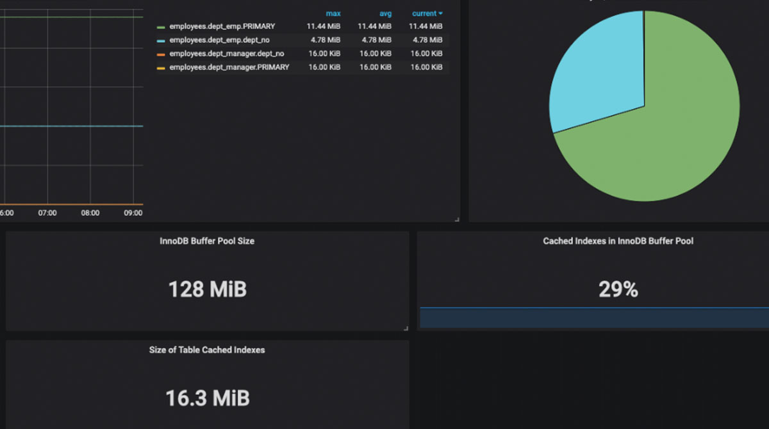The height and width of the screenshot is (429, 769).
Task: Select the blue slice of the pie chart
Action: coord(596,64)
